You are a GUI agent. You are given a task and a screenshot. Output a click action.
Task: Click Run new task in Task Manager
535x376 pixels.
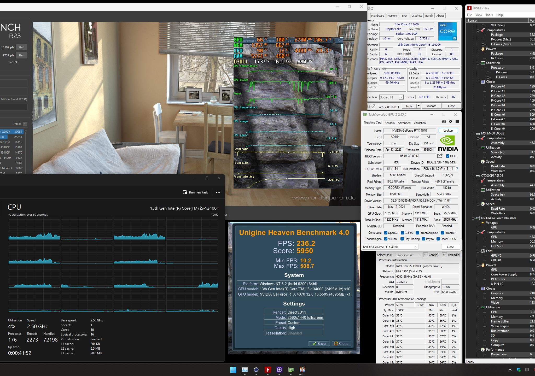click(x=196, y=192)
